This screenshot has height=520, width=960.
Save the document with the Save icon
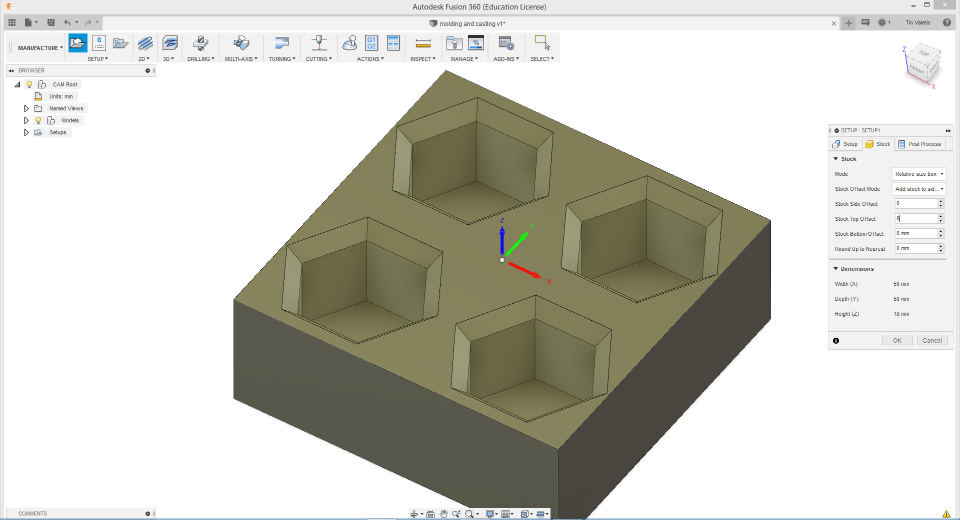point(51,22)
